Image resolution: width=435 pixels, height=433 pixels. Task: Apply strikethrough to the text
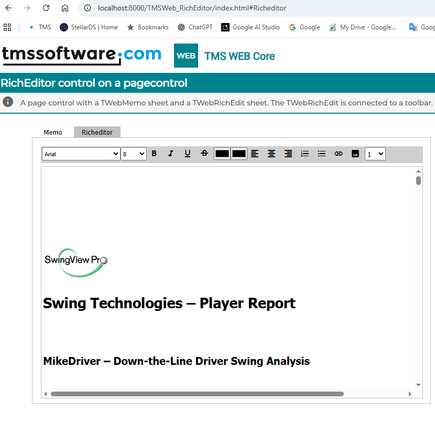(x=204, y=154)
